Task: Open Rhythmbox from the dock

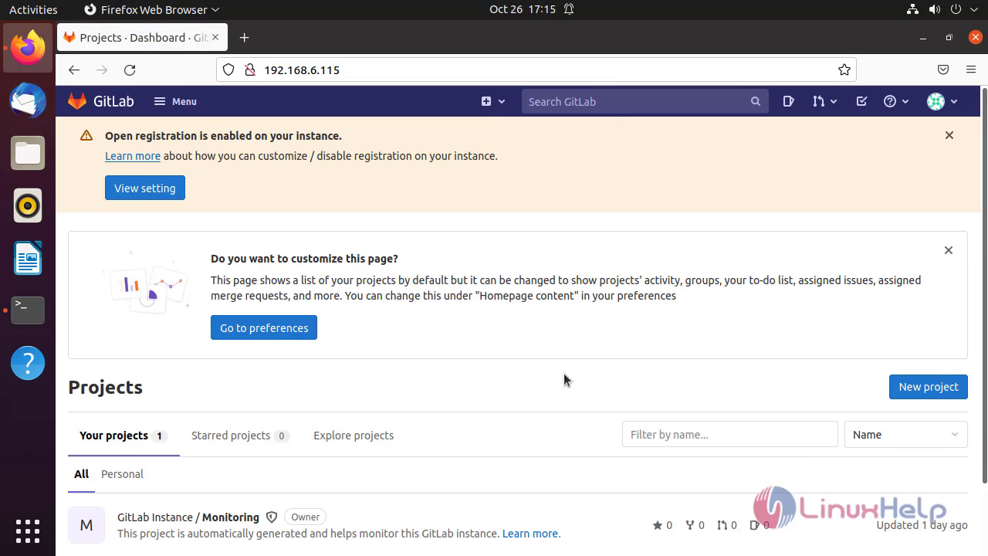Action: 28,205
